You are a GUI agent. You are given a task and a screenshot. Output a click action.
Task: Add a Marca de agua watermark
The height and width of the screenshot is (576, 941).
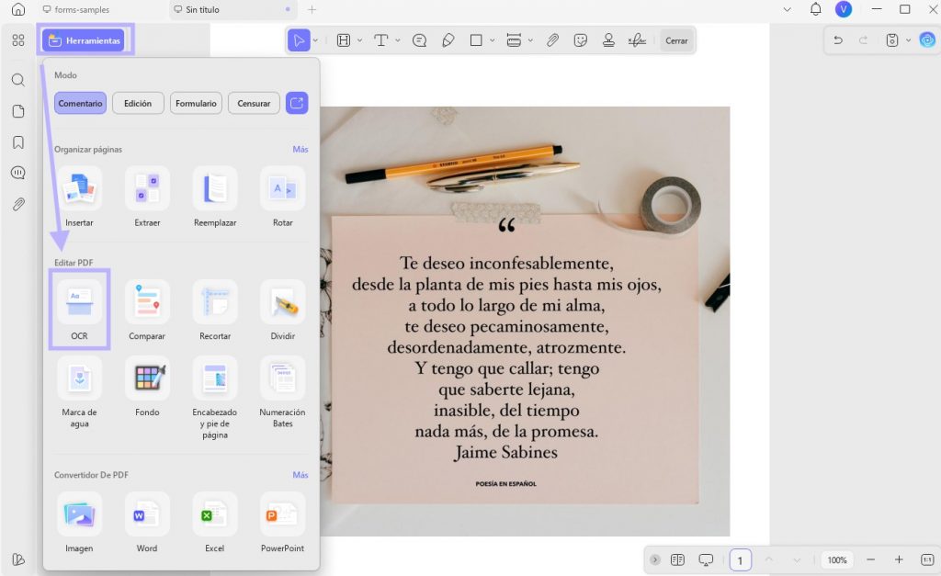[79, 391]
